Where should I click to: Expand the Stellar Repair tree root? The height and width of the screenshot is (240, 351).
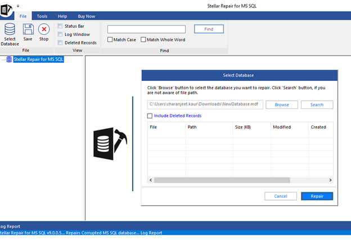3,59
